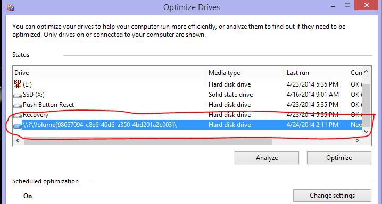Select the SSD (X:) drive icon
382x204 pixels.
18,95
